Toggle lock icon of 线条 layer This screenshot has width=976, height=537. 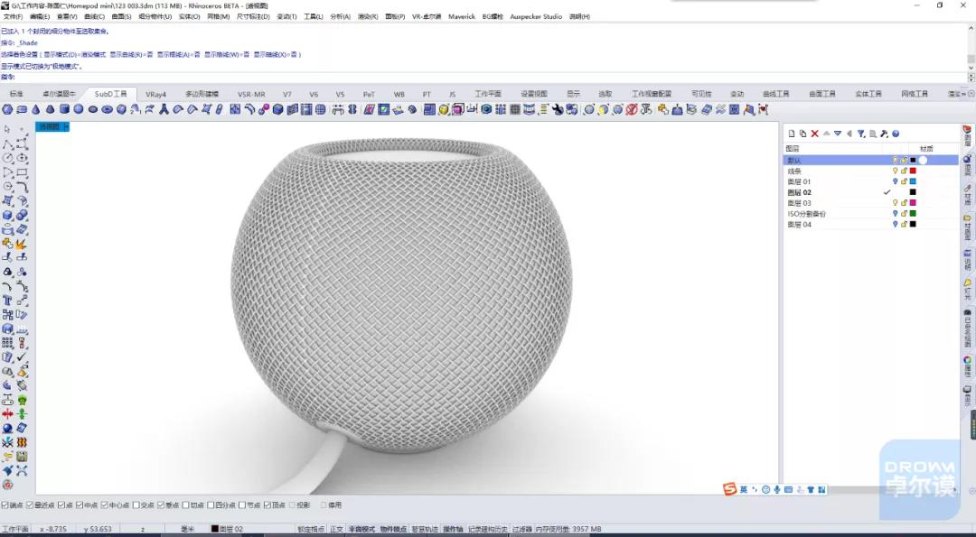pos(904,171)
